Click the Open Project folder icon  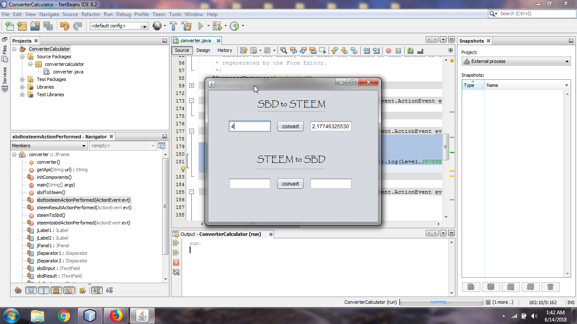(35, 26)
